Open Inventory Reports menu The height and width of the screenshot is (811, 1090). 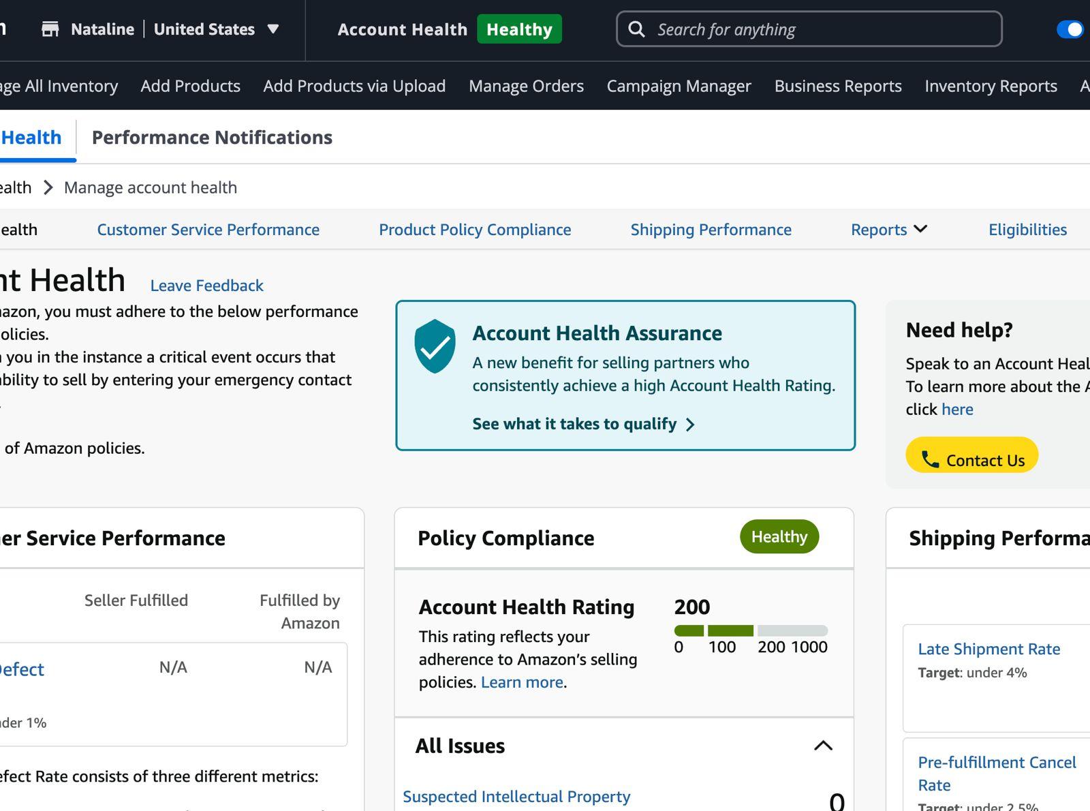991,86
